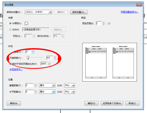Screen dimensions: 147x113
Task: Open the background color swatch picker
Action: (26, 23)
